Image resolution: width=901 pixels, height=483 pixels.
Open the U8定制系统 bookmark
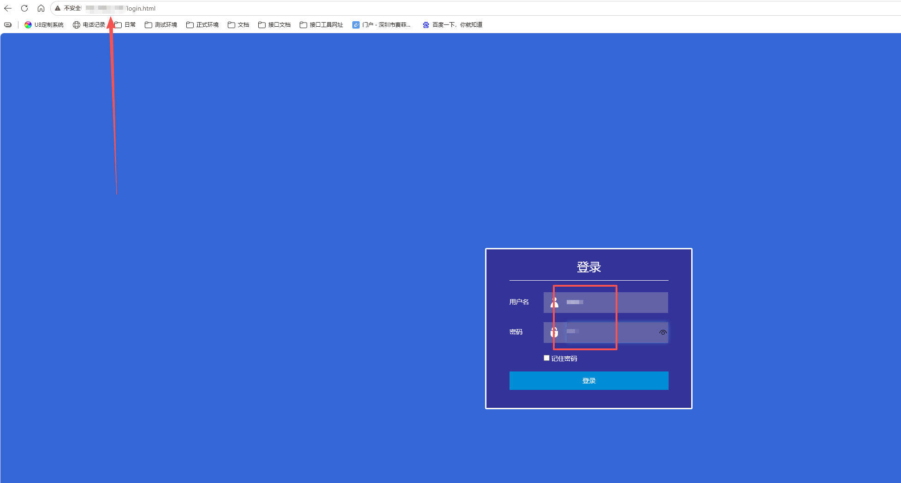tap(44, 25)
